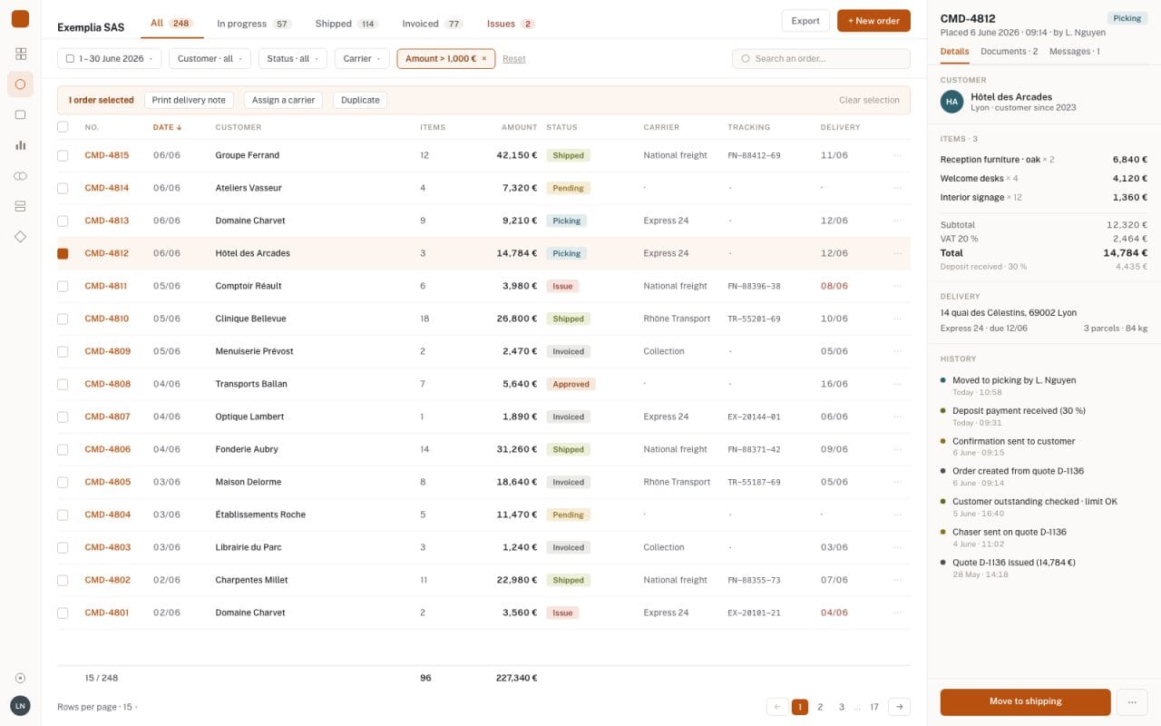Image resolution: width=1161 pixels, height=726 pixels.
Task: Open the overlapping circles icon in the sidebar
Action: tap(20, 175)
